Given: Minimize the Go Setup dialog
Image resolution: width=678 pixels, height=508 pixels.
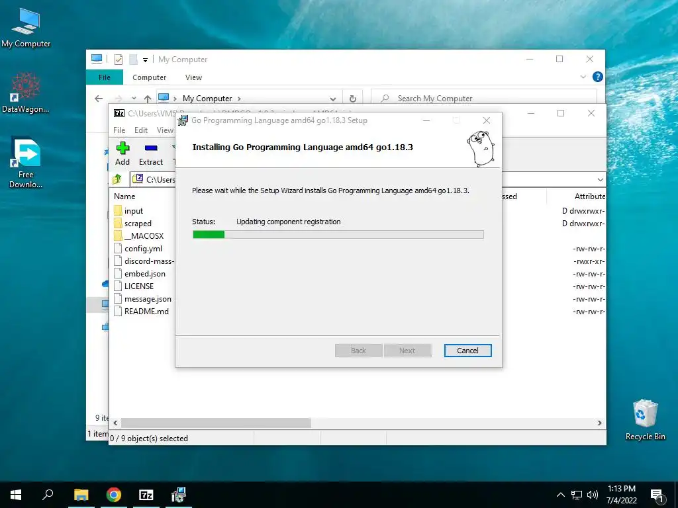Looking at the screenshot, I should (426, 120).
